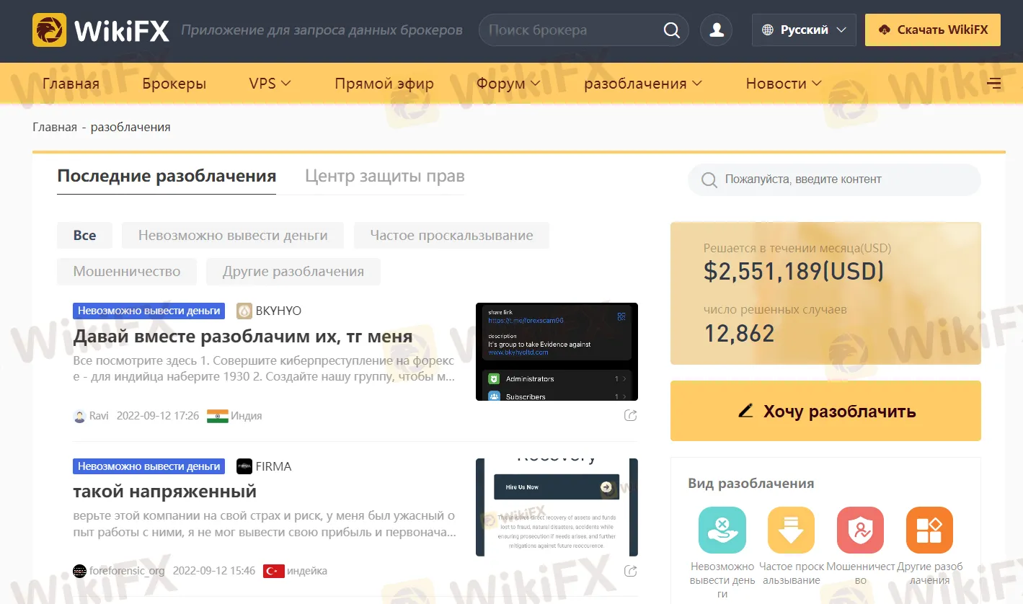Open Прямой эфир page

(384, 84)
